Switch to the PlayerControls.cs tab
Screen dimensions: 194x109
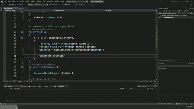(x=8, y=8)
